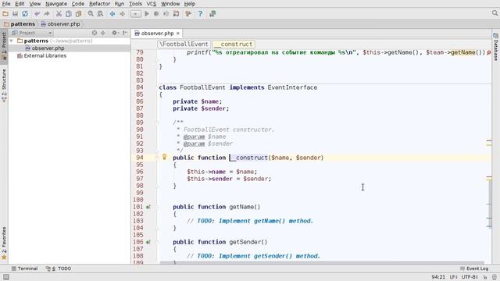This screenshot has height=281, width=500.
Task: Open the File menu
Action: [6, 4]
